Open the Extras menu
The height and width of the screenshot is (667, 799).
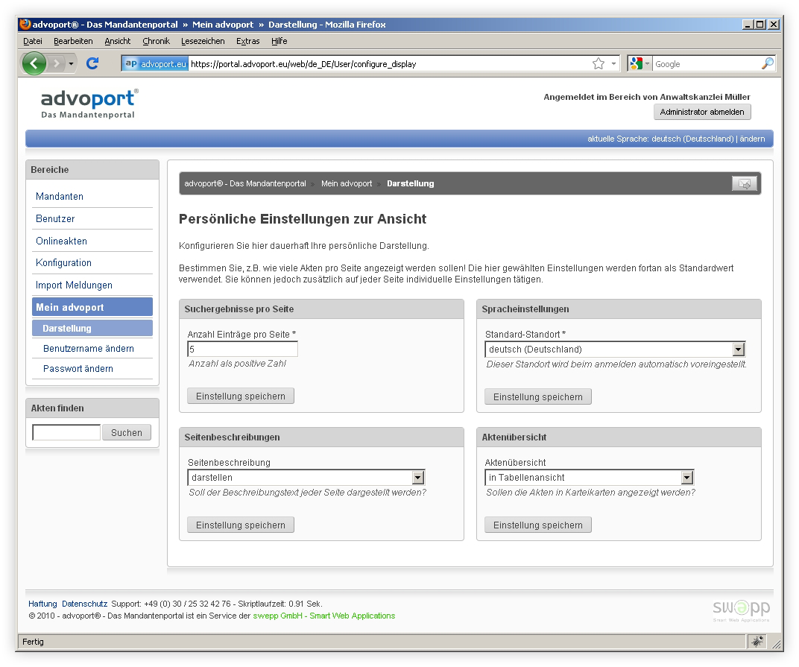(248, 41)
